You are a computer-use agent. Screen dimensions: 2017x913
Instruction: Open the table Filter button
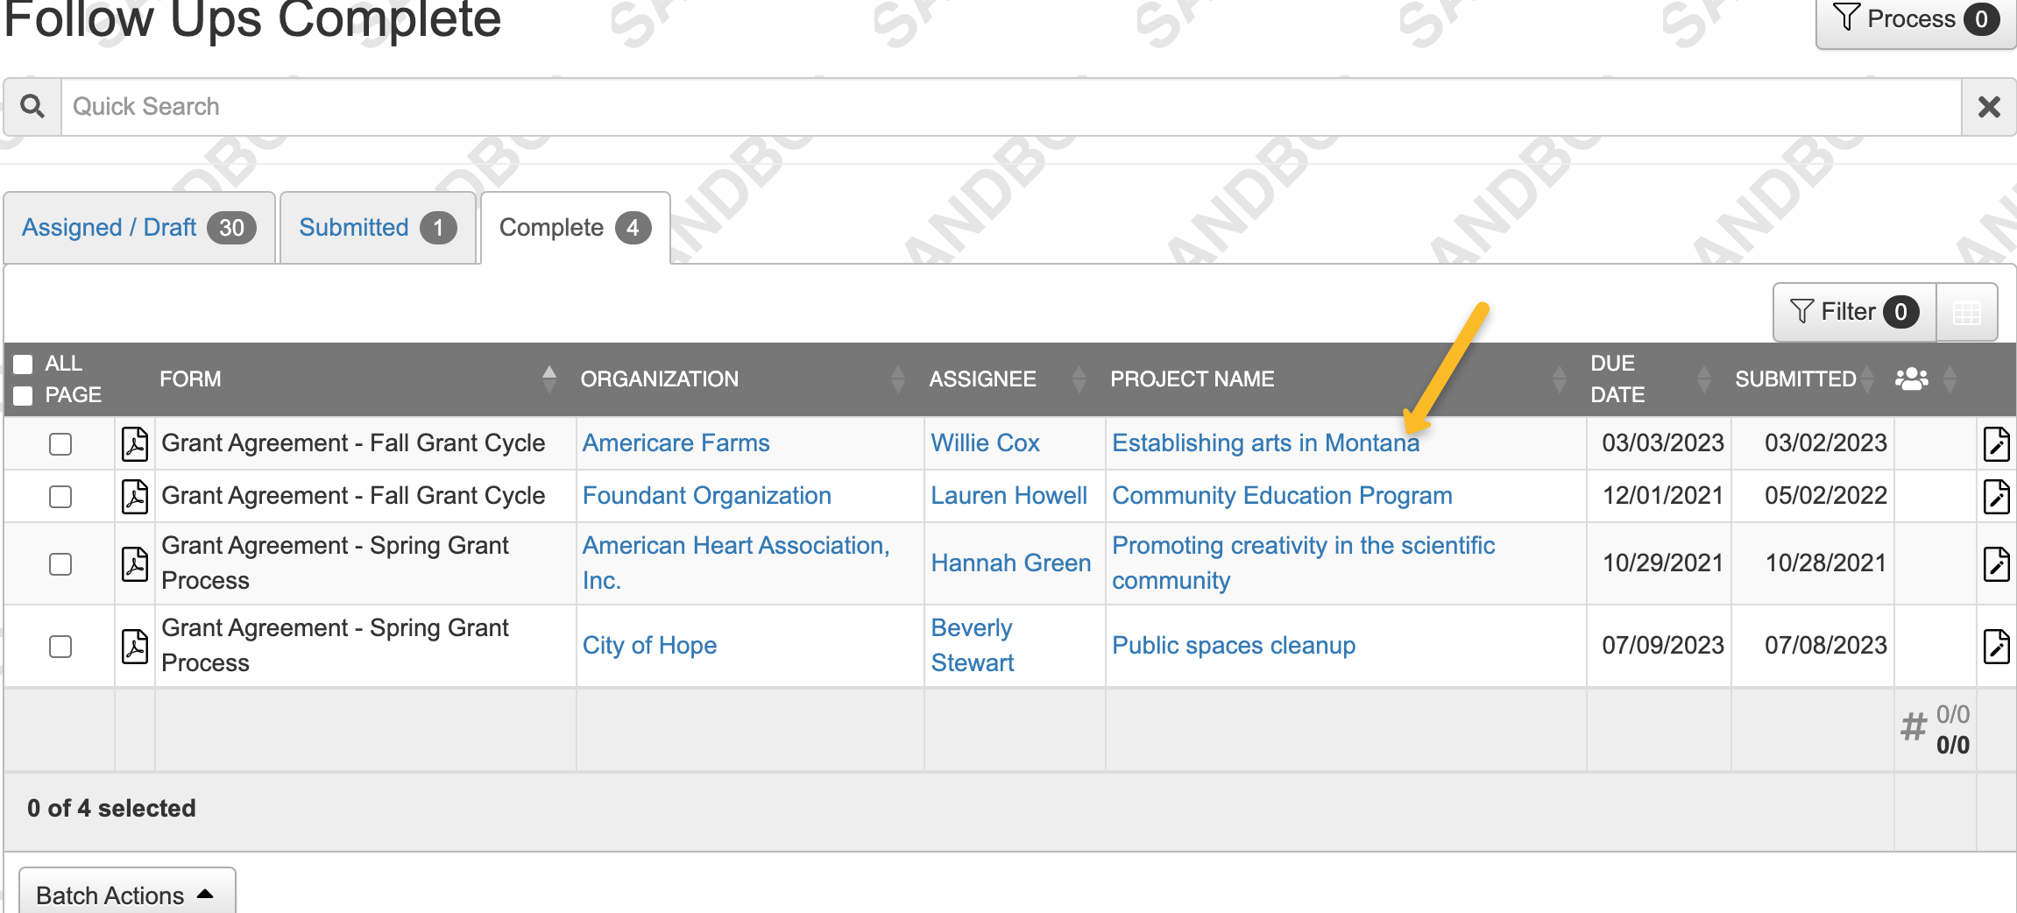[1854, 312]
